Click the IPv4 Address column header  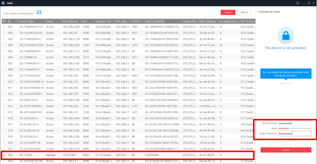[70, 21]
